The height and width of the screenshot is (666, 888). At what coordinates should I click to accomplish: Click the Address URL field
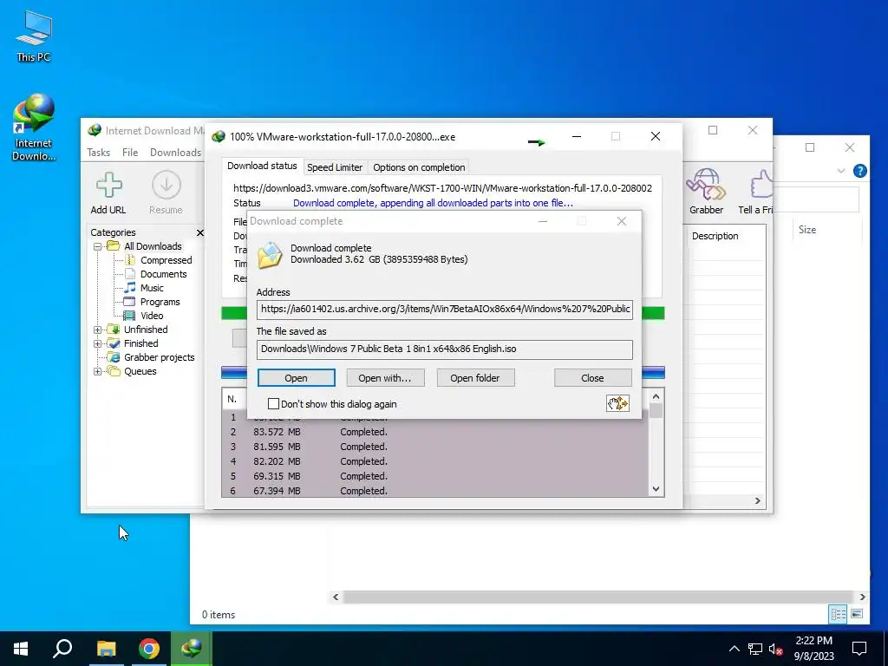coord(445,310)
